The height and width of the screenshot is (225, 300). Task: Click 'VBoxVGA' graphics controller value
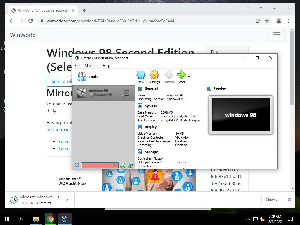pyautogui.click(x=182, y=137)
